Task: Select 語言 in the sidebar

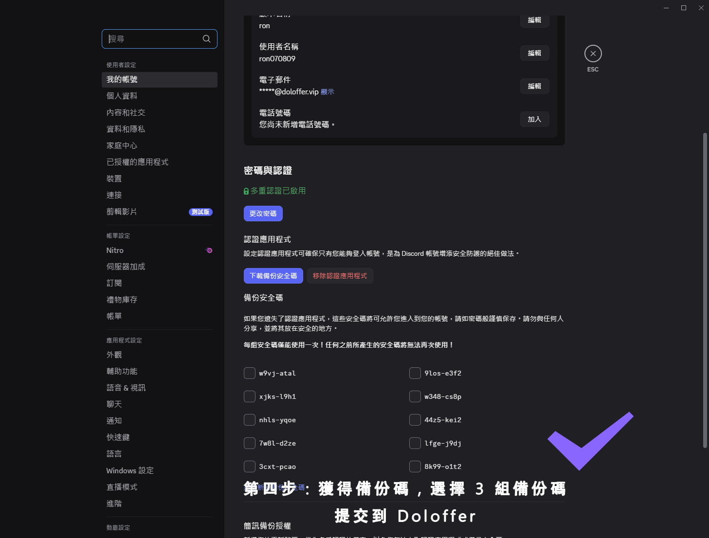Action: [160, 454]
